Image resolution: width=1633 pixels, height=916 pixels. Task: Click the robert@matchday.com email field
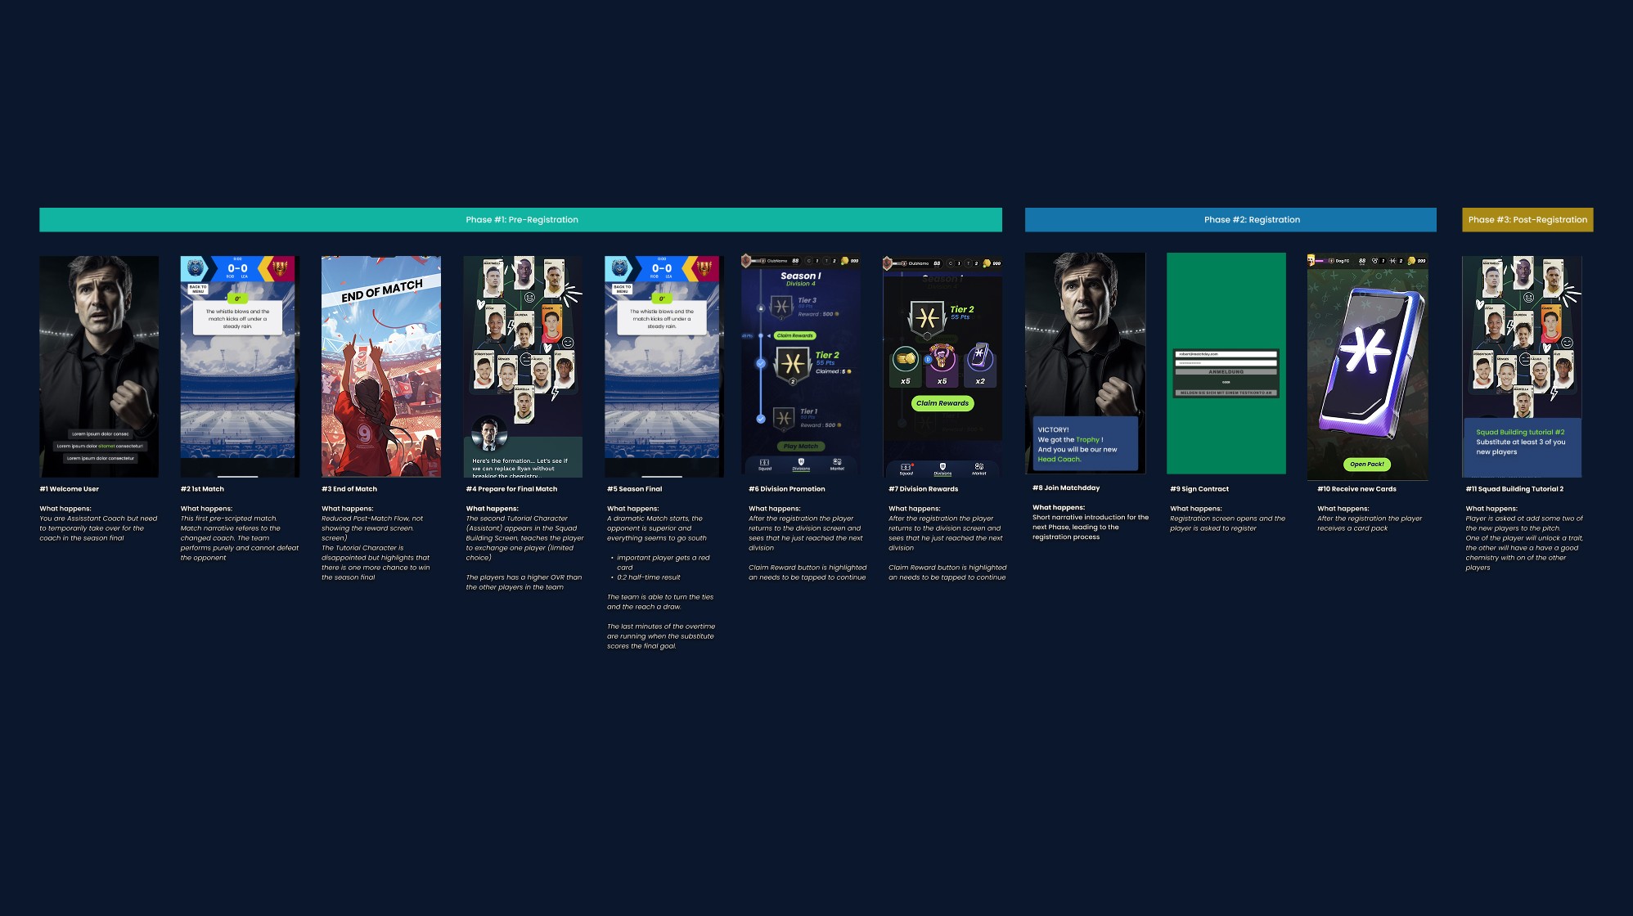point(1225,354)
